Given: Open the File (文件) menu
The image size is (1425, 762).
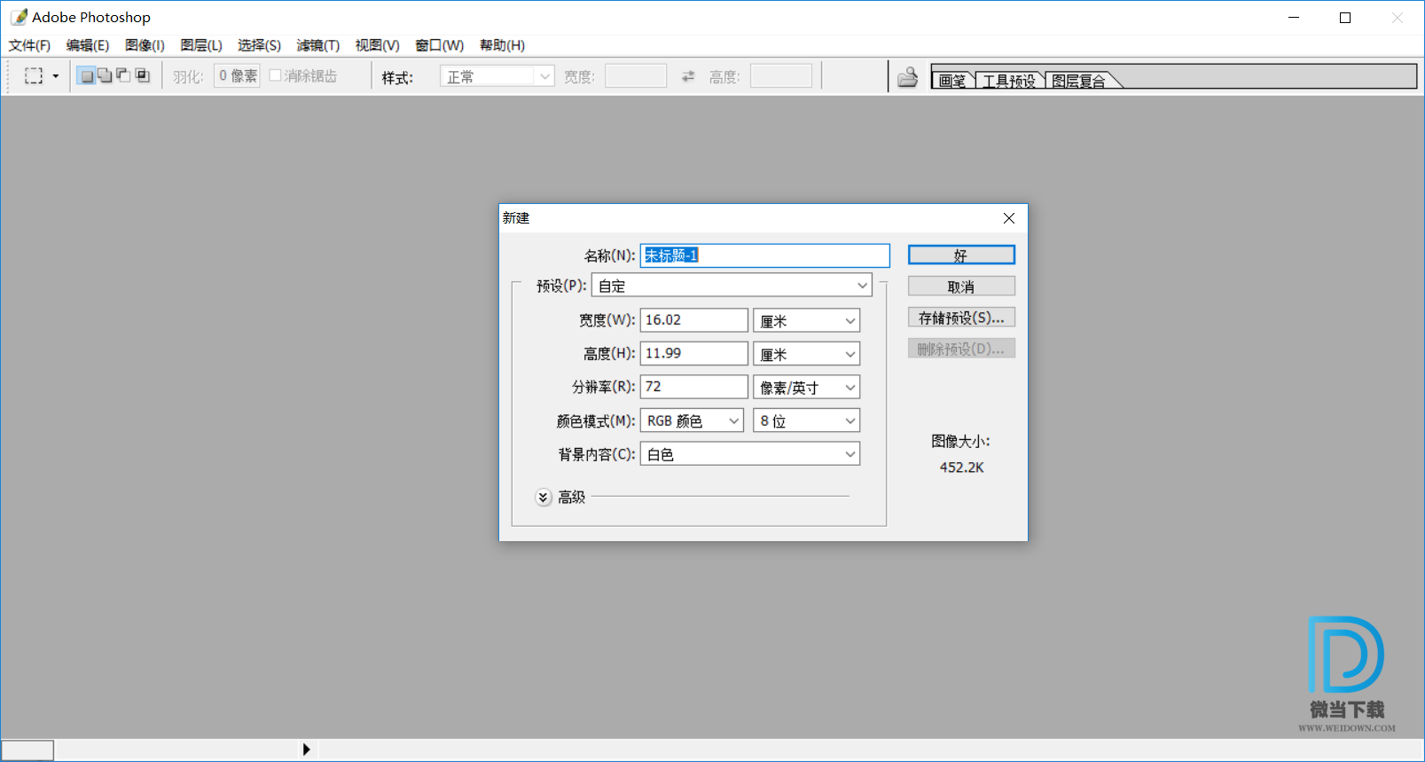Looking at the screenshot, I should (29, 45).
